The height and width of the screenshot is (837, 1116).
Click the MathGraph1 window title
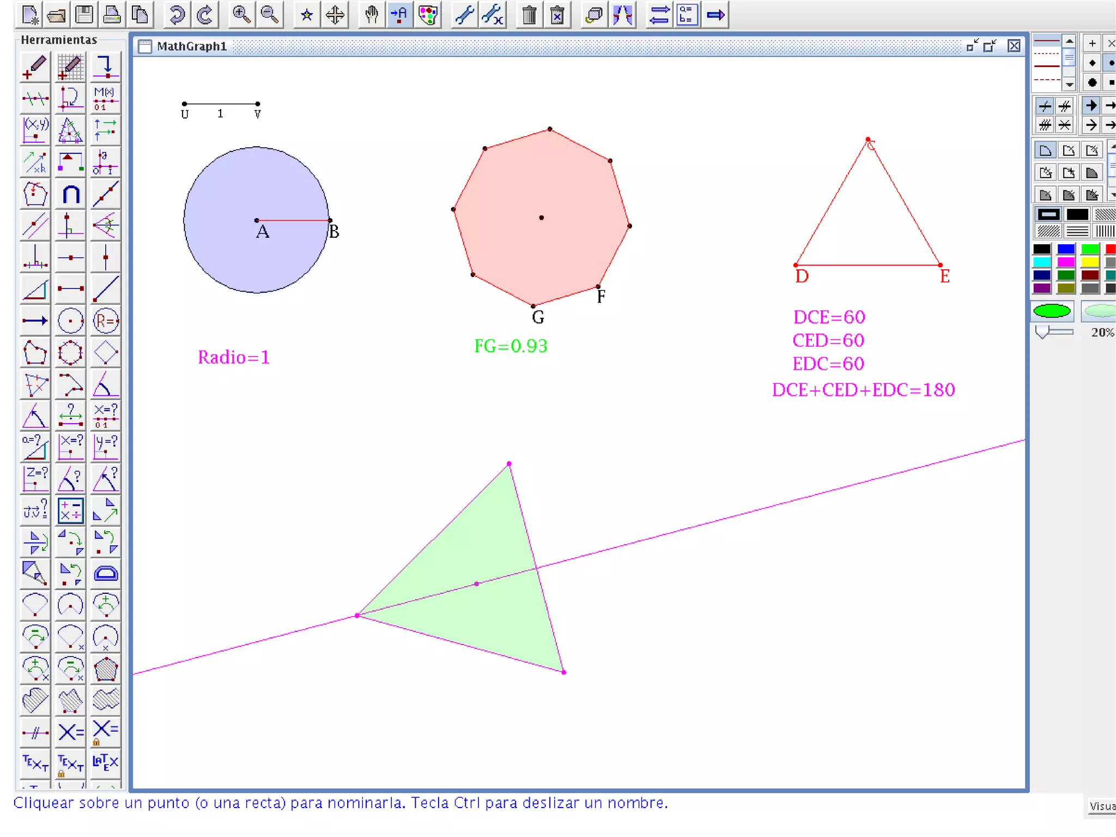point(191,46)
